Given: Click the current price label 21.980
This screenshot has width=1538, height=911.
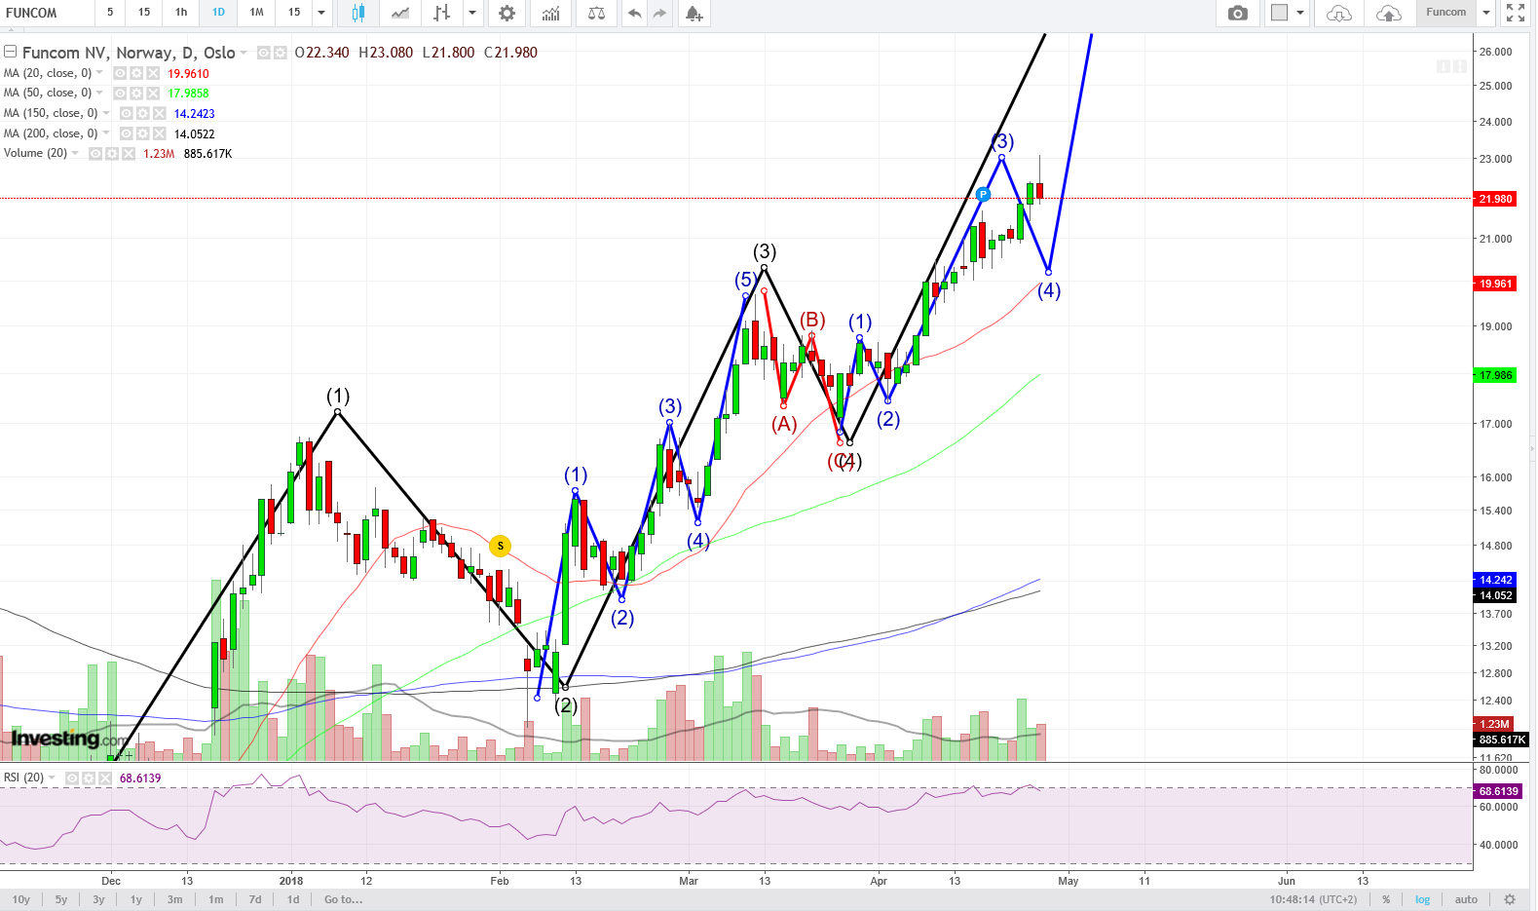Looking at the screenshot, I should (1495, 199).
